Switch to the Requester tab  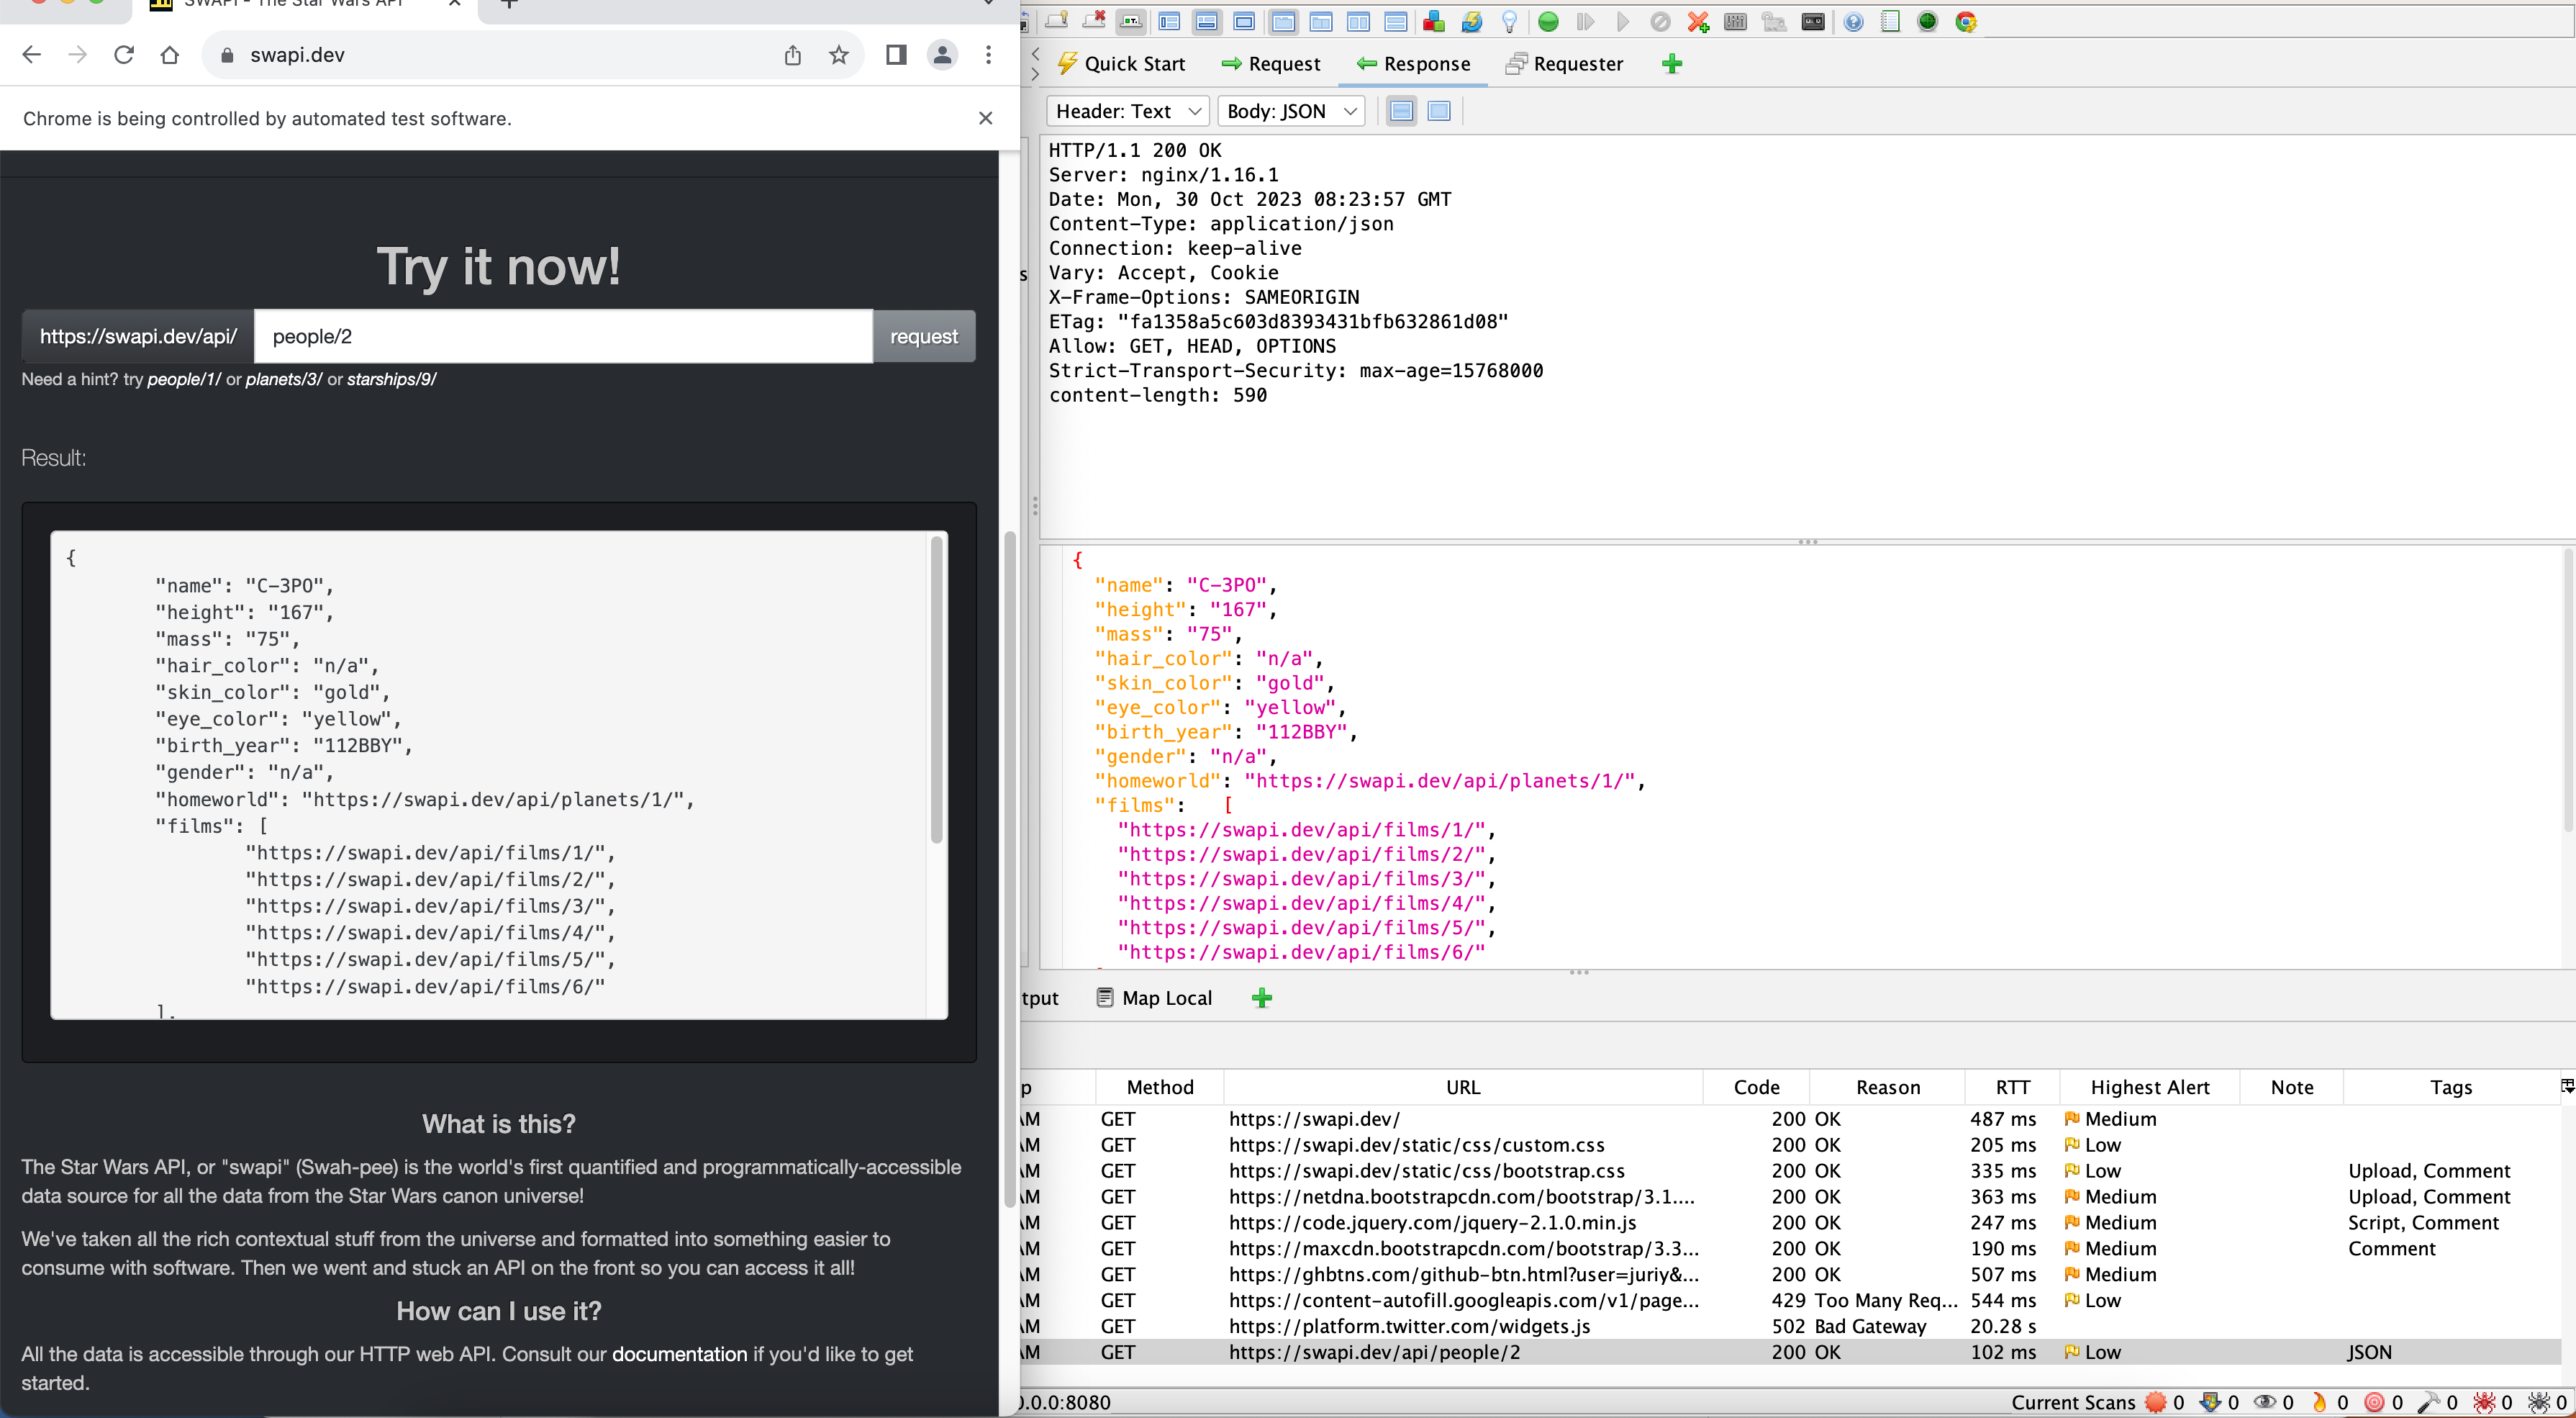coord(1565,64)
